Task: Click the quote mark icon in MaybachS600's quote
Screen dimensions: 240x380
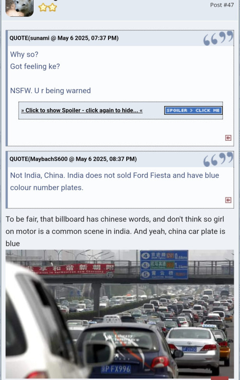Action: tap(218, 159)
